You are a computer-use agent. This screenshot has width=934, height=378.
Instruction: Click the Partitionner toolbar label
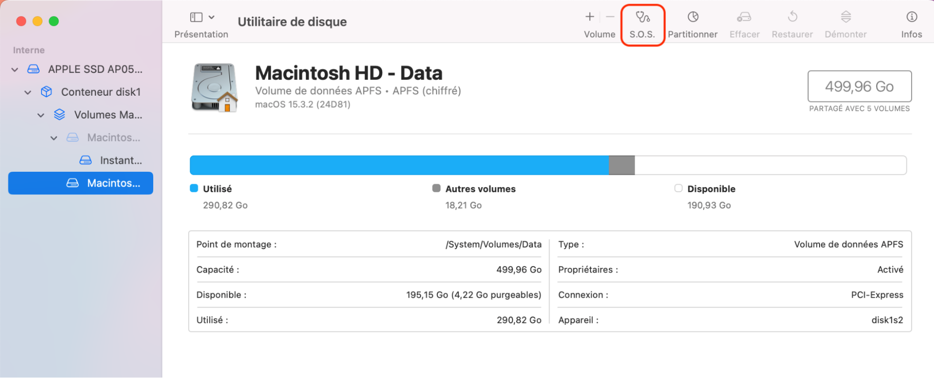click(x=692, y=35)
